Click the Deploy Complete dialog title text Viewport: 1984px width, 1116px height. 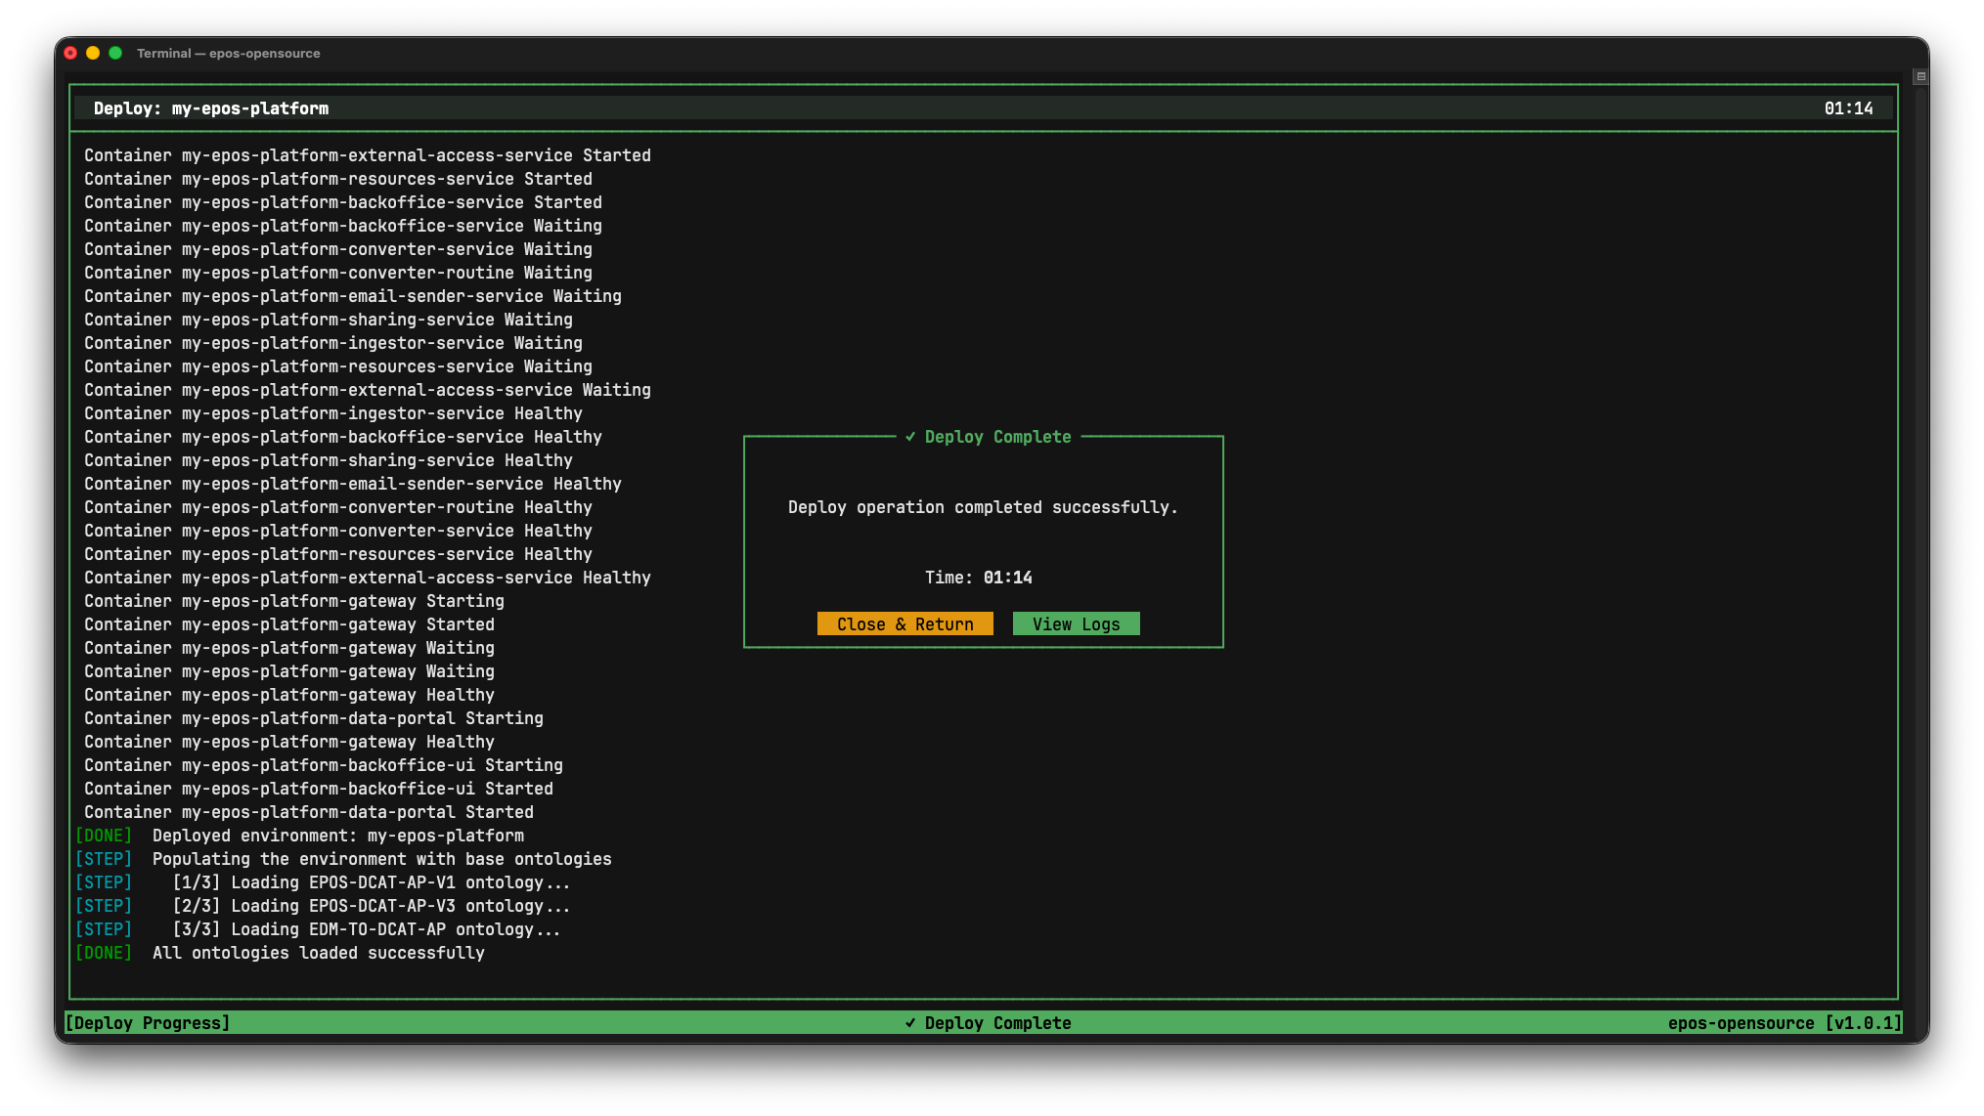(997, 437)
